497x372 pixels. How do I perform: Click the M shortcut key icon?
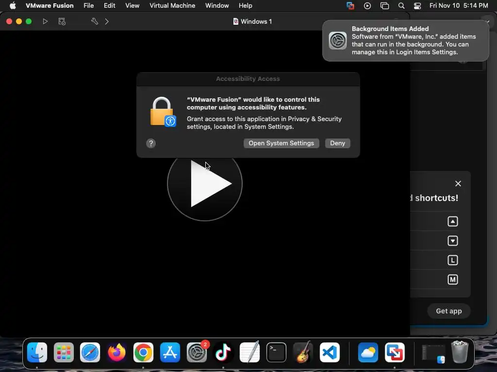(453, 279)
